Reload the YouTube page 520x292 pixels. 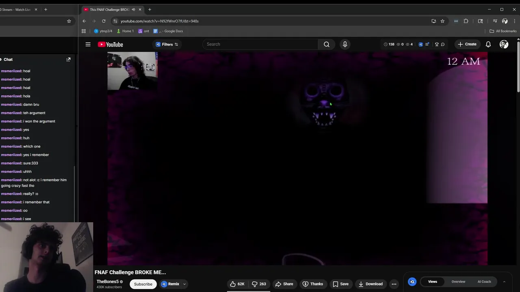(104, 21)
